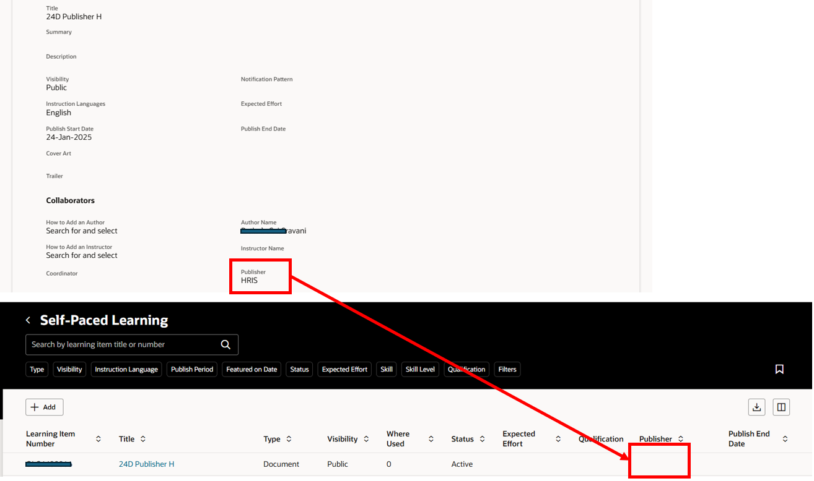
Task: Click the English instruction language value
Action: 59,113
